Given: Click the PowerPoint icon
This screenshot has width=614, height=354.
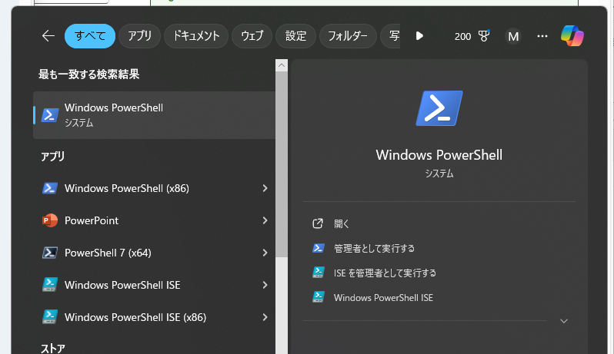Looking at the screenshot, I should pos(50,220).
